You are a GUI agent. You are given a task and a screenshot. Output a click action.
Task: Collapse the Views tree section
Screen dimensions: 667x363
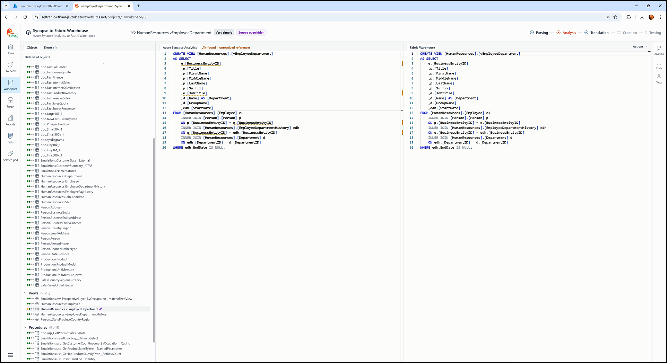point(25,293)
